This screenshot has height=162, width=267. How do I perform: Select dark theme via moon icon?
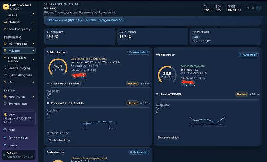coord(258,8)
